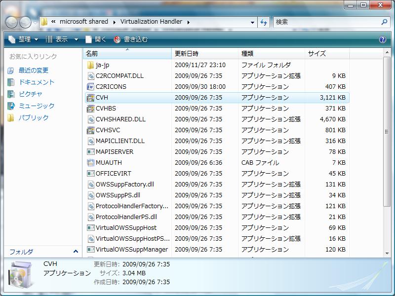Click Virtualization Handler in address bar
The height and width of the screenshot is (296, 395).
coord(151,22)
